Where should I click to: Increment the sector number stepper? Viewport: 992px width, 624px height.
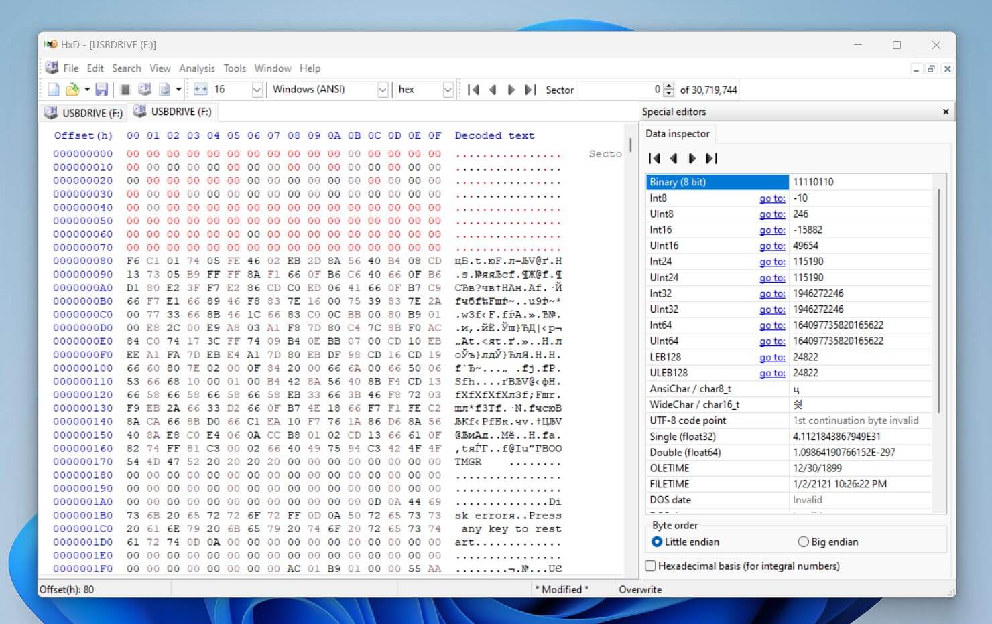pyautogui.click(x=668, y=86)
